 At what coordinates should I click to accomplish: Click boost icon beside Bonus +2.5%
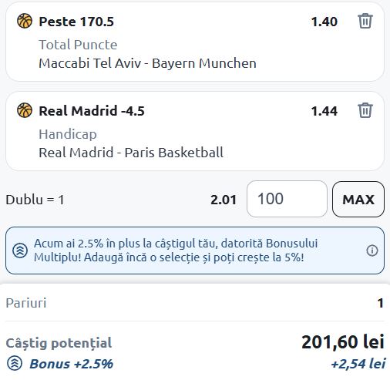15,363
